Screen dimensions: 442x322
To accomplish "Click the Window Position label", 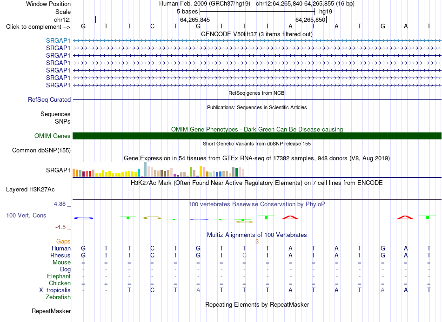I will (x=48, y=4).
